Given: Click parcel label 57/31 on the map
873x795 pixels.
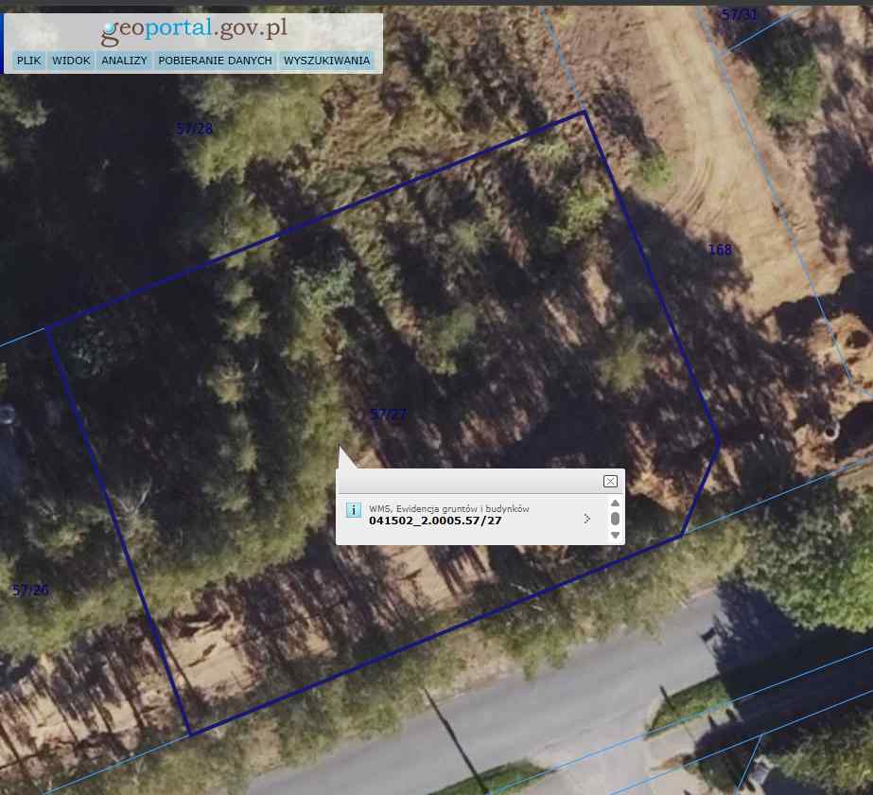Looking at the screenshot, I should click(739, 15).
